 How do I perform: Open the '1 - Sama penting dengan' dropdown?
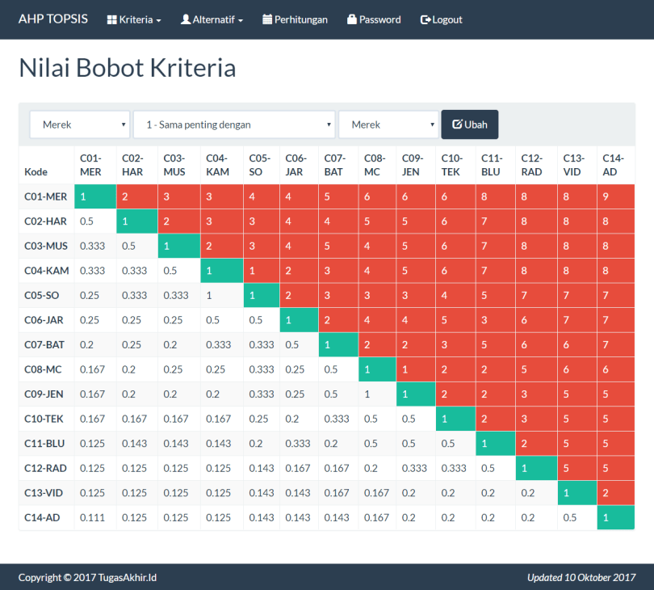tap(233, 124)
